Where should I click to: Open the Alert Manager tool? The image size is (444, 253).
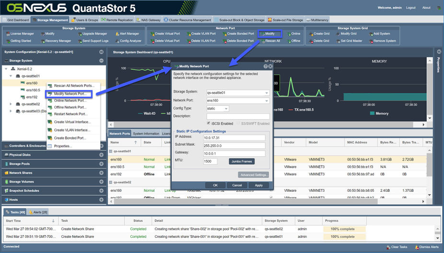[x=127, y=33]
